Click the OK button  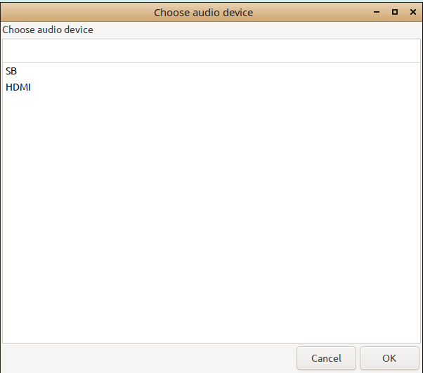tap(389, 358)
